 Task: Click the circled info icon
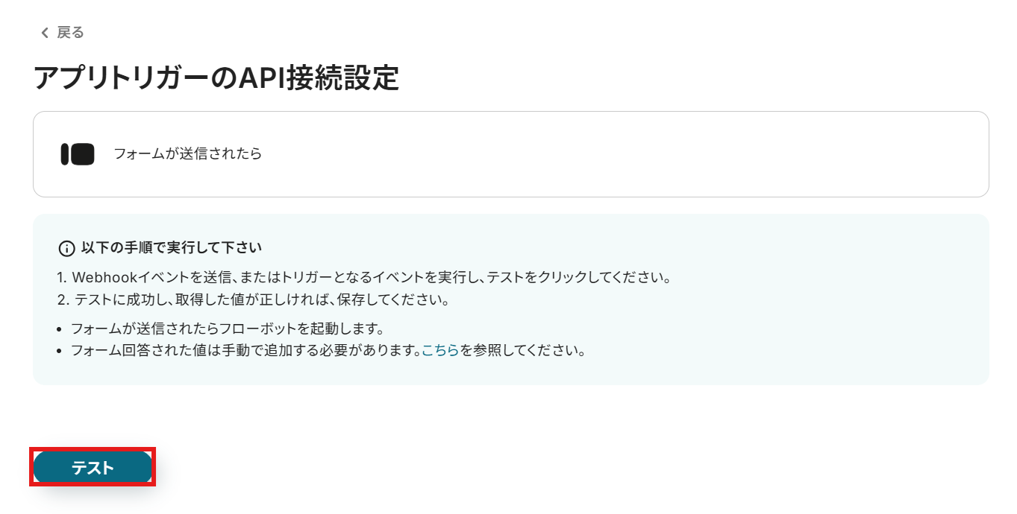pyautogui.click(x=67, y=248)
